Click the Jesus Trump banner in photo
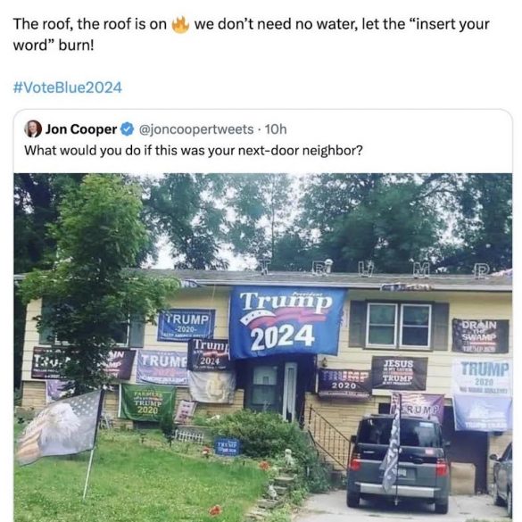 tap(399, 373)
